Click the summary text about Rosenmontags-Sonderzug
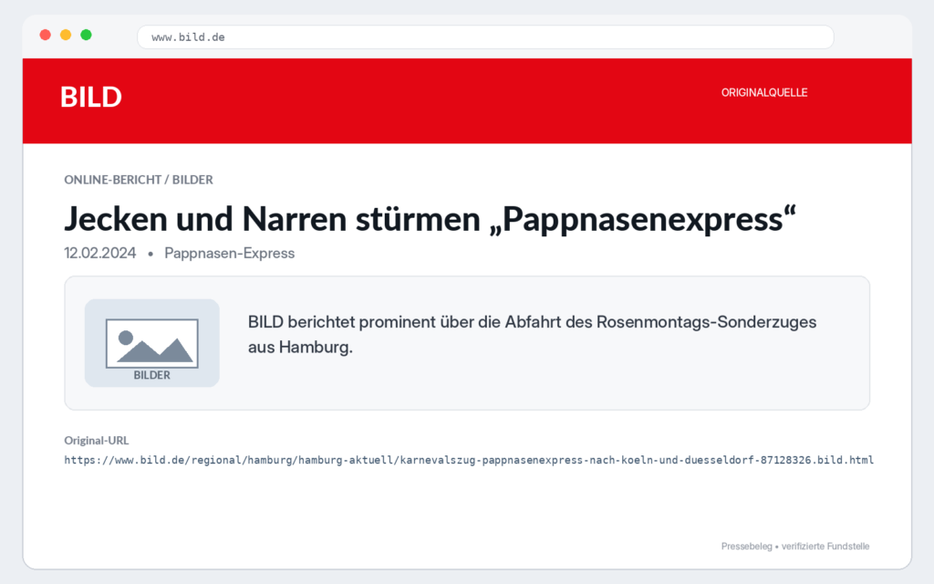The height and width of the screenshot is (584, 934). (532, 334)
